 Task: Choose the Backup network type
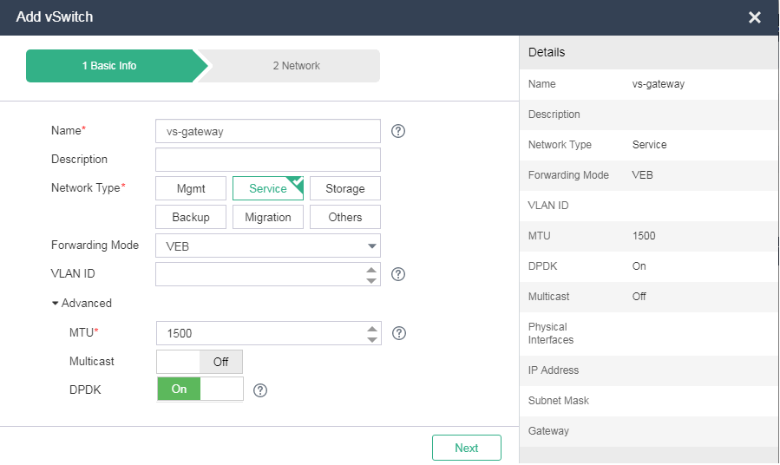point(191,217)
